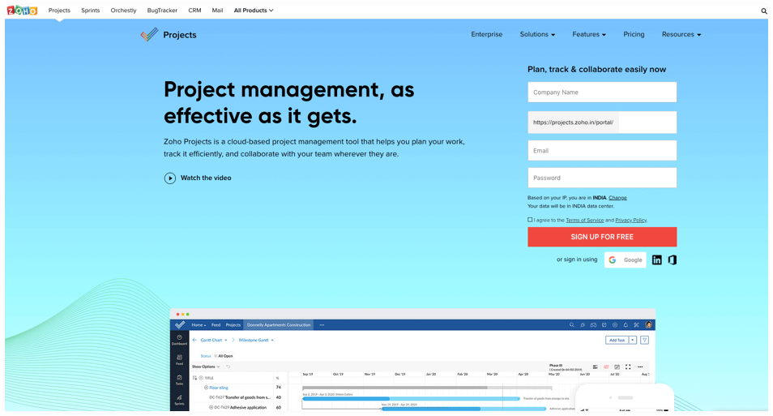The height and width of the screenshot is (416, 773).
Task: Click the Floor tiling gray Gantt bar
Action: point(426,388)
